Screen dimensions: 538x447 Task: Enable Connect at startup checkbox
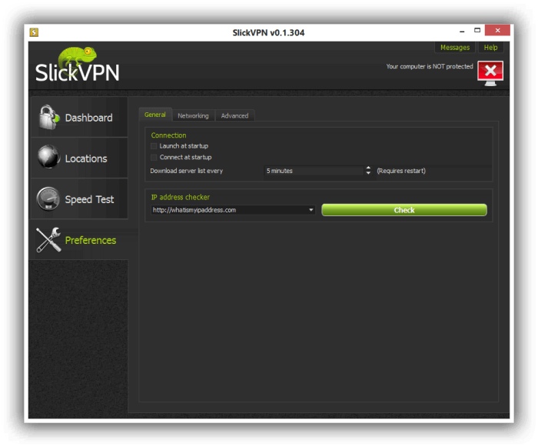(154, 158)
